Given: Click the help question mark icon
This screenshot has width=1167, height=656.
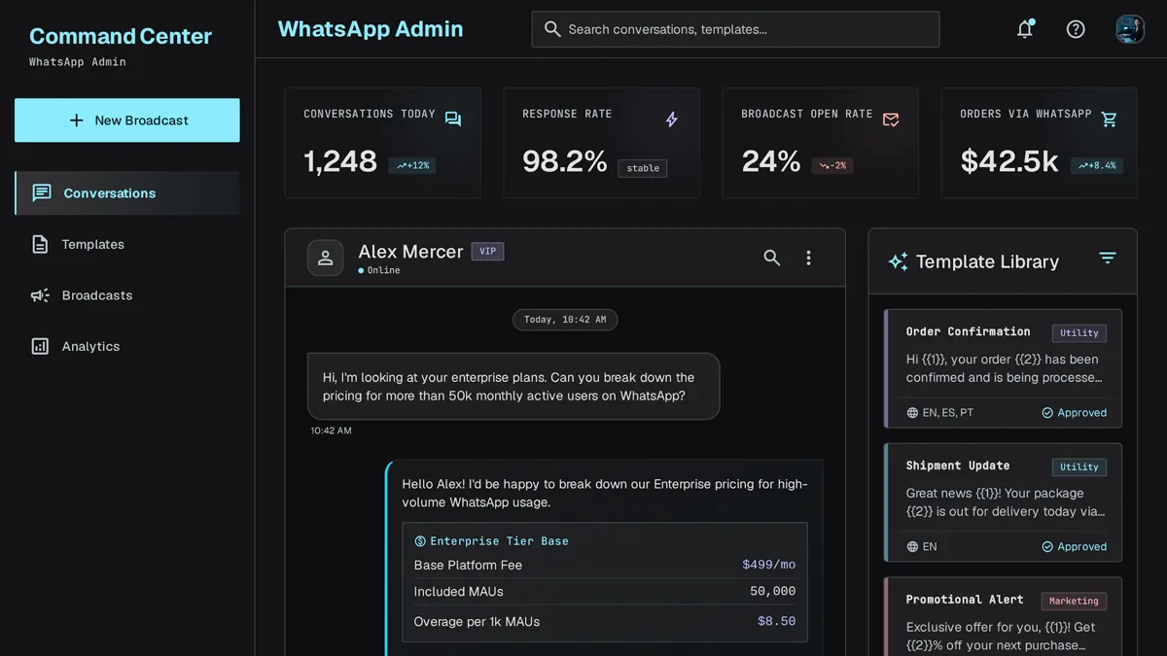Looking at the screenshot, I should pos(1076,29).
